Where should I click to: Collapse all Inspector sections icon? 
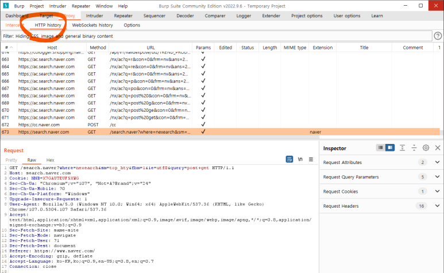[x=414, y=148]
